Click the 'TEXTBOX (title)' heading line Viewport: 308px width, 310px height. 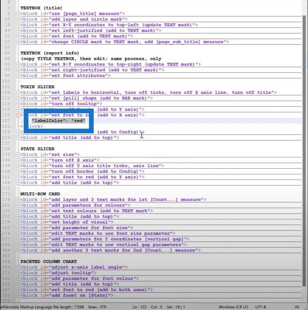(41, 8)
